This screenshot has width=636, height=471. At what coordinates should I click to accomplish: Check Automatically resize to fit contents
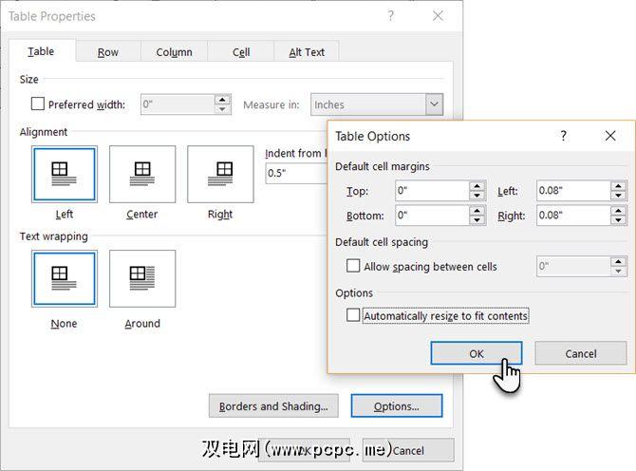pos(353,315)
